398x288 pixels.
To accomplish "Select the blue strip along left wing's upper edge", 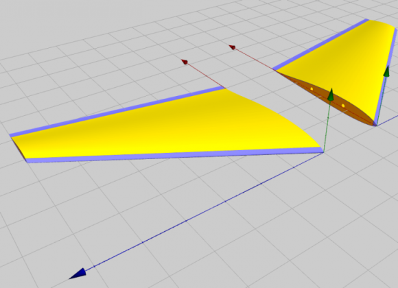I will coord(117,112).
